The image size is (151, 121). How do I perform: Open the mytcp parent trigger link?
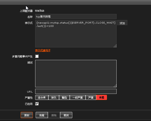point(39,10)
